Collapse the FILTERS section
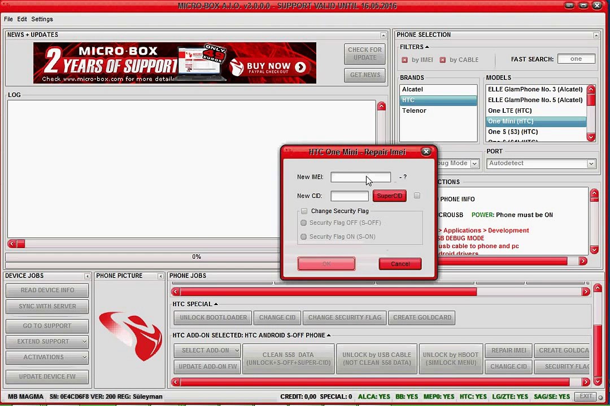The width and height of the screenshot is (610, 406). click(x=427, y=47)
